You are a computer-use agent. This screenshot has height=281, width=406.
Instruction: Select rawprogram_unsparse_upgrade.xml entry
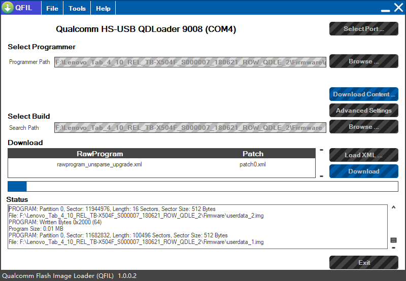coord(99,164)
